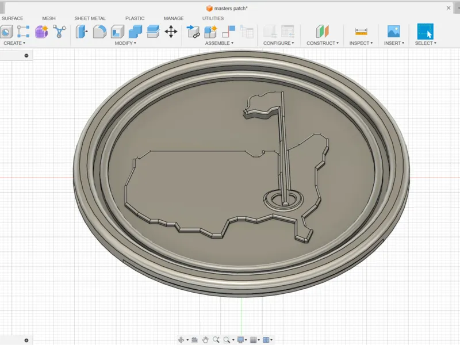Select the Fillet tool
This screenshot has height=345, width=460.
pos(99,32)
